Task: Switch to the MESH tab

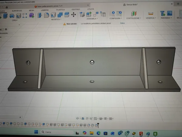Action: click(32, 10)
